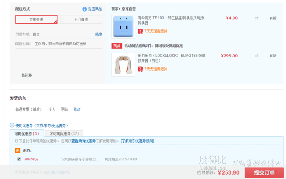Click 免运费 shipping label

(x=26, y=75)
